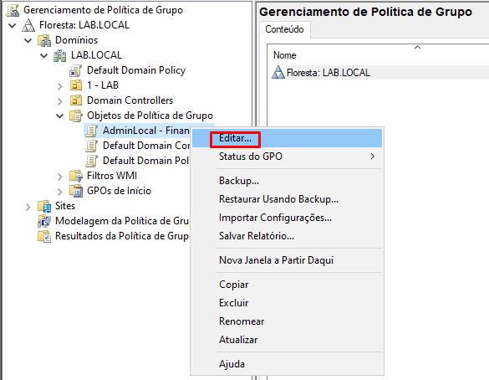Switch to the Conteúdo tab
Screen dimensions: 489x380
[284, 29]
